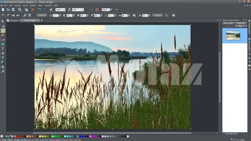Click the grayed-out Redo arrow icon

tap(45, 10)
